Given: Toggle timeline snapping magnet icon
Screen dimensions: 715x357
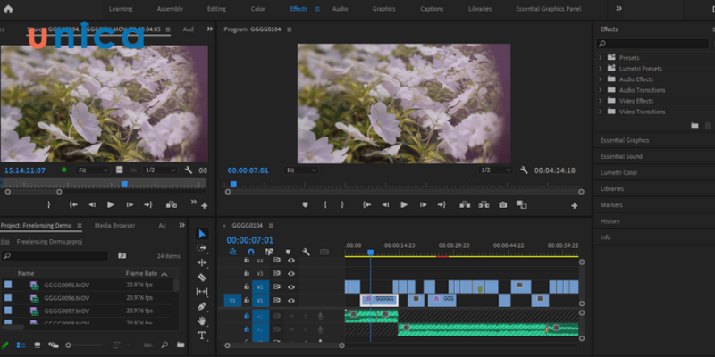Looking at the screenshot, I should point(250,252).
